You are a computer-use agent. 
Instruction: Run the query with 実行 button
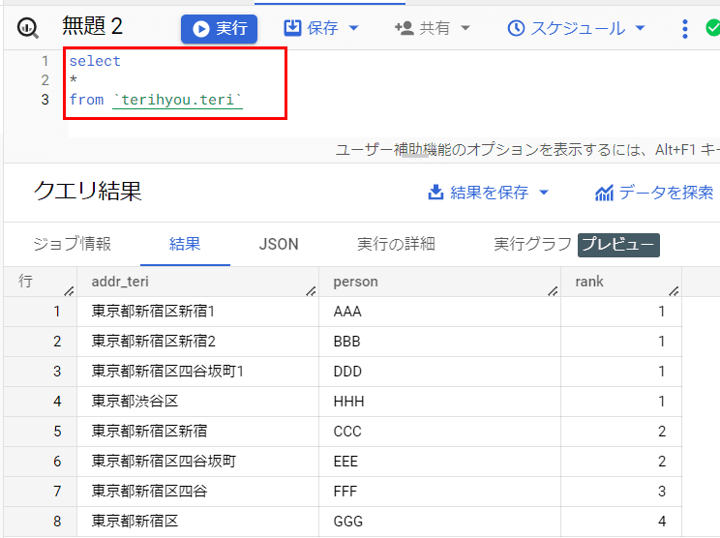click(219, 28)
